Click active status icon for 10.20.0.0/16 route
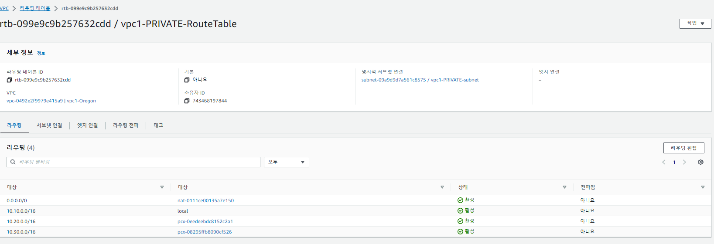The image size is (714, 244). (x=460, y=221)
